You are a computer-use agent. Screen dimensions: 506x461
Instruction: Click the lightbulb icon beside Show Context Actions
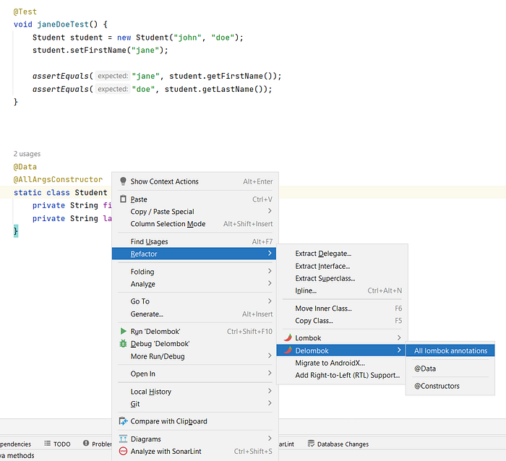pos(123,181)
